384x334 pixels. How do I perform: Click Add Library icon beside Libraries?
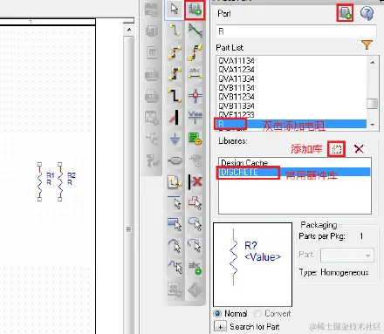pos(336,149)
